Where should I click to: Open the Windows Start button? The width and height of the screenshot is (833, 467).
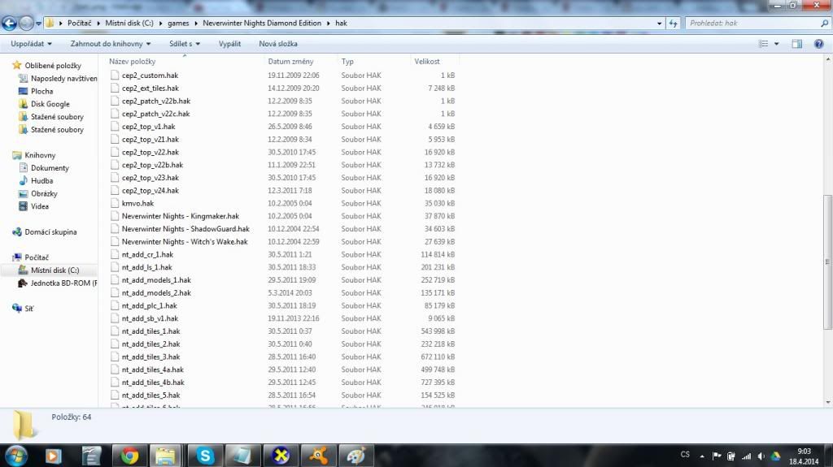(x=15, y=456)
